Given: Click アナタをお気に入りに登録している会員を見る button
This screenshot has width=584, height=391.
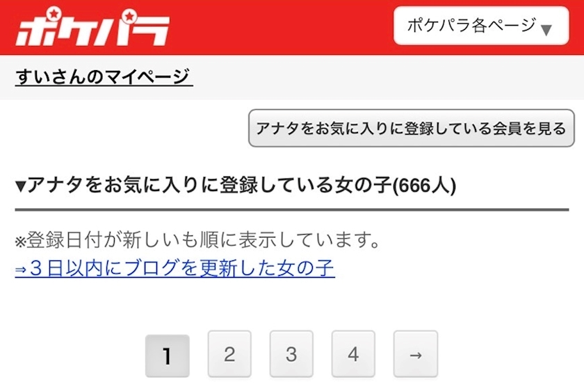Looking at the screenshot, I should coord(412,128).
